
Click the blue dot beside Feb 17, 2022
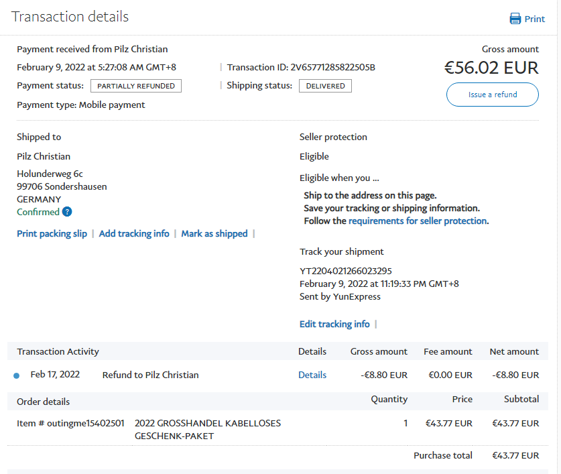pyautogui.click(x=17, y=375)
